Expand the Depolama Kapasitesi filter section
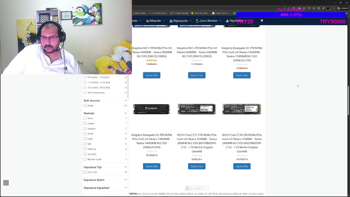The height and width of the screenshot is (197, 350). (126, 188)
